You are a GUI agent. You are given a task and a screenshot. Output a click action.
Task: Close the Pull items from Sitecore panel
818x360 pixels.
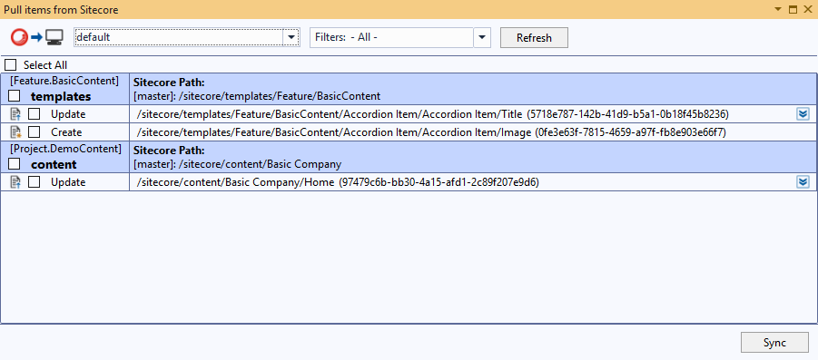tap(808, 9)
